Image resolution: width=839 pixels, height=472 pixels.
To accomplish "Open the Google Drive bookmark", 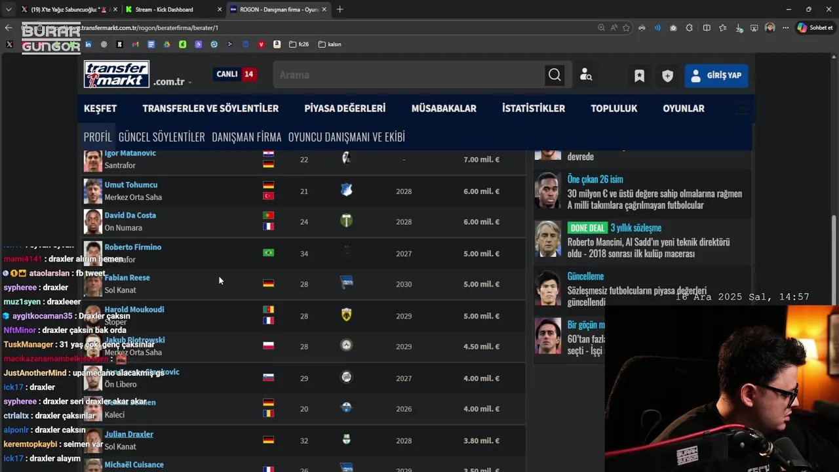I will tap(166, 45).
